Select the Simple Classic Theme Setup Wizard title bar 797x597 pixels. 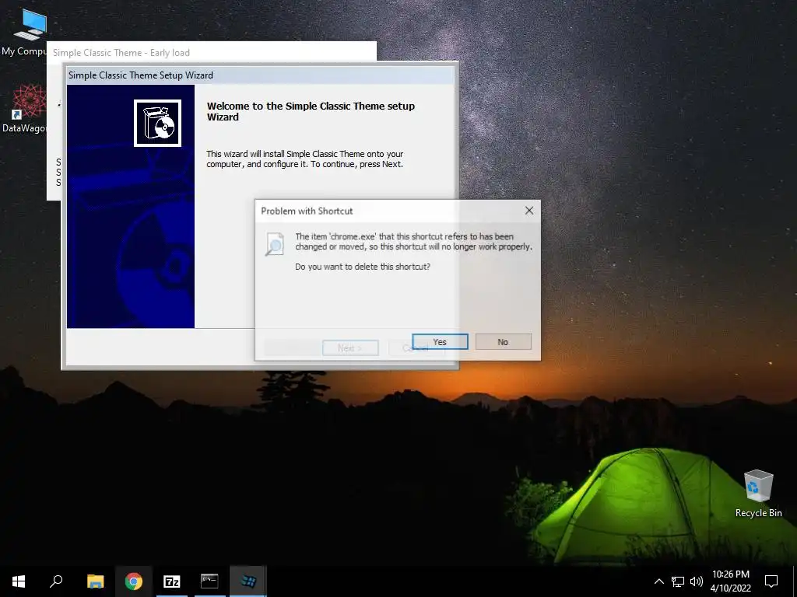(x=260, y=75)
